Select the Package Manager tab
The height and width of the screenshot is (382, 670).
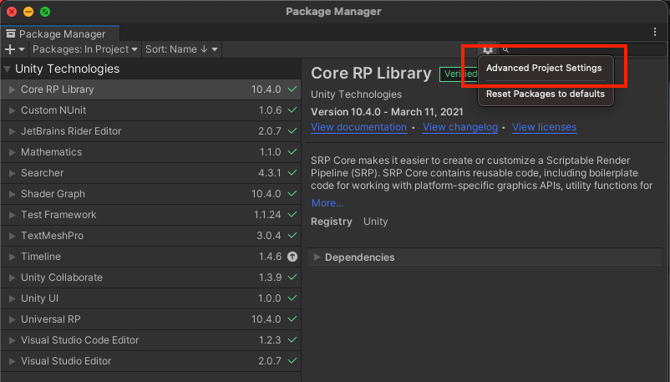click(60, 33)
